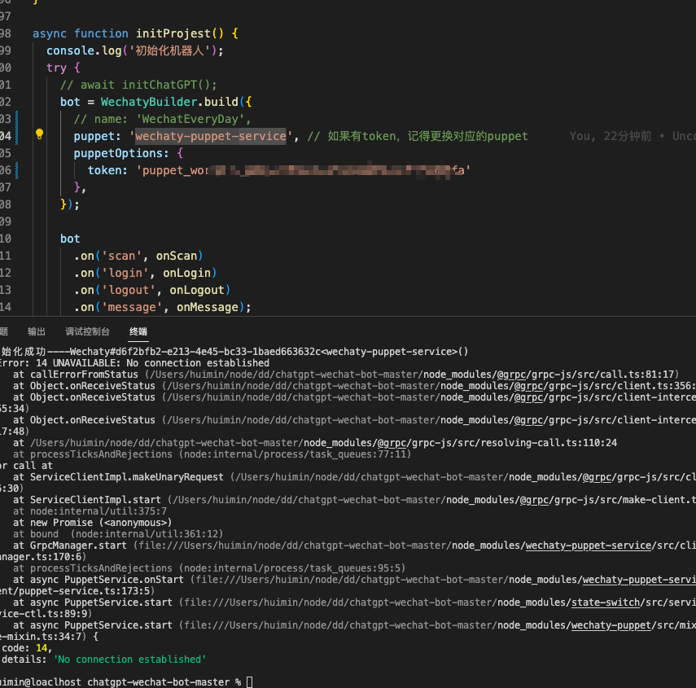Click the ServiceClientImpl.makeUnaryRequest stack line
The width and height of the screenshot is (696, 688).
[x=354, y=477]
